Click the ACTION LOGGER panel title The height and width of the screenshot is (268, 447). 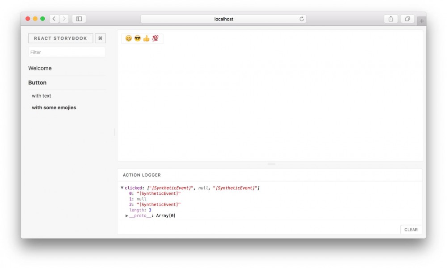(142, 175)
